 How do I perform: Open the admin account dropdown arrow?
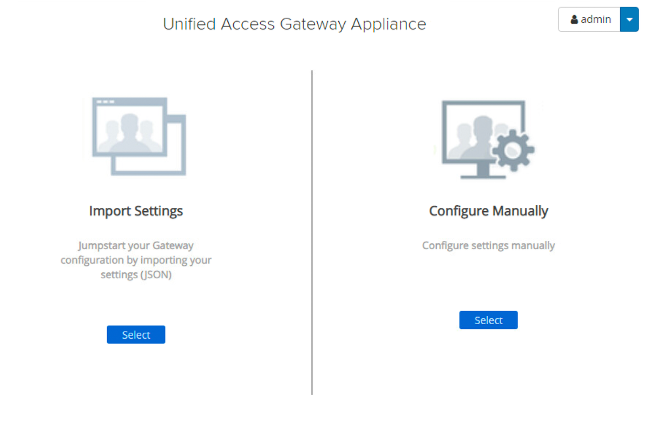[x=629, y=19]
